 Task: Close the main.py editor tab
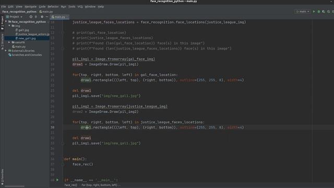pos(67,17)
